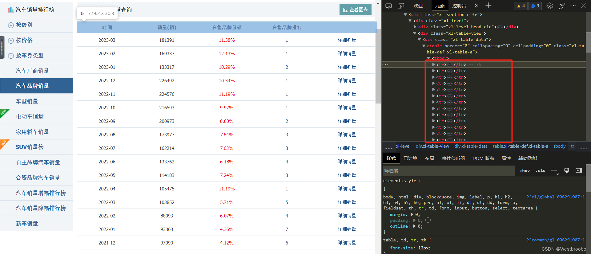Click the info icon next to padding
The width and height of the screenshot is (591, 254).
(428, 220)
